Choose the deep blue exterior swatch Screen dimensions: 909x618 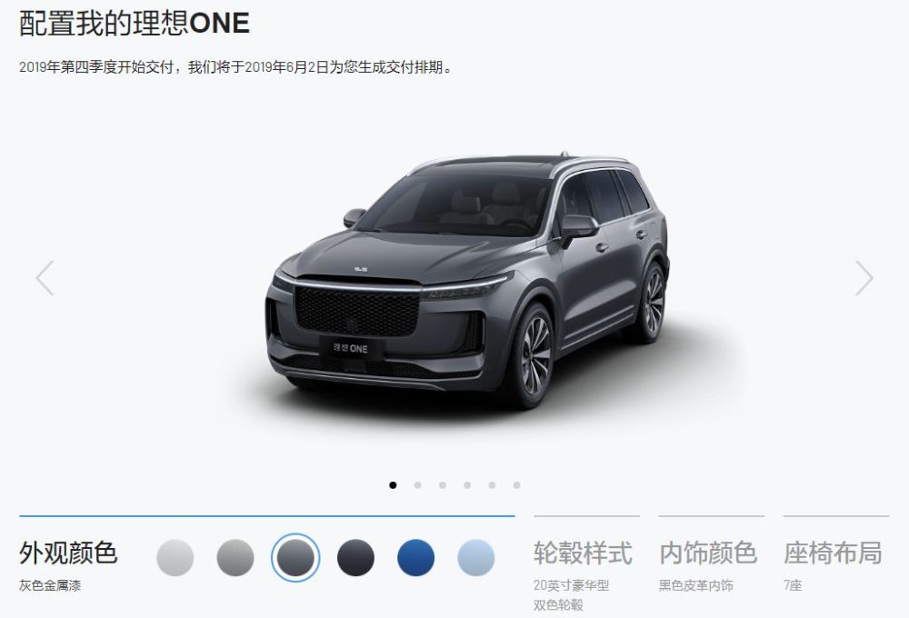(x=415, y=558)
